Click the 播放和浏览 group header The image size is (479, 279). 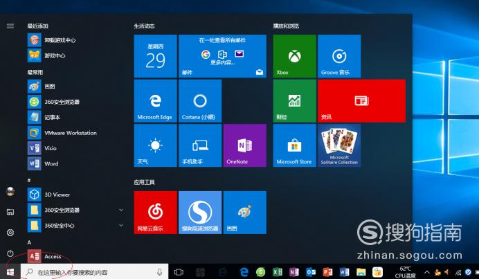(286, 26)
